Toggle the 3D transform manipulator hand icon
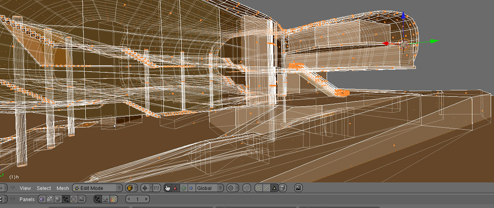Screen dimensions: 494x208 coord(167,188)
